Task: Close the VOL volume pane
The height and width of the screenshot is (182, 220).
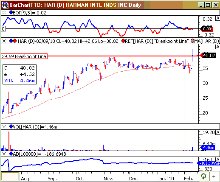Action: point(4,127)
